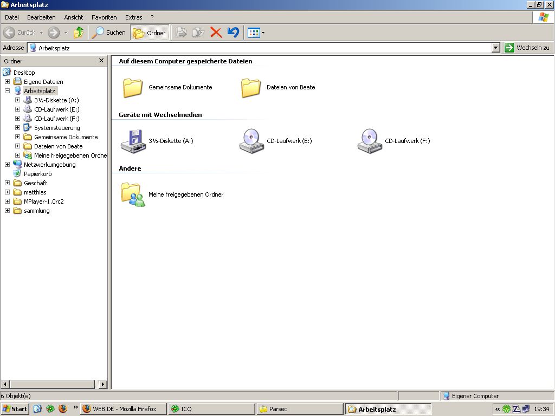The height and width of the screenshot is (416, 555).
Task: Click the red Delete X icon
Action: coord(216,32)
